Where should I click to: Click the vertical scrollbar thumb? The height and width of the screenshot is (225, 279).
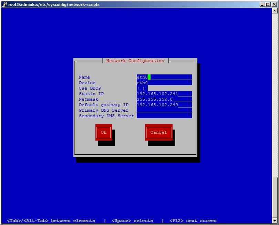tap(275, 197)
